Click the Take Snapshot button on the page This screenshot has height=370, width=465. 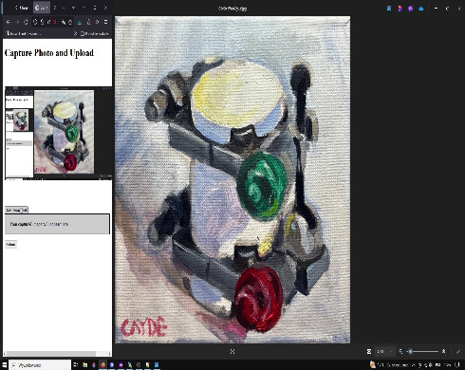point(16,210)
